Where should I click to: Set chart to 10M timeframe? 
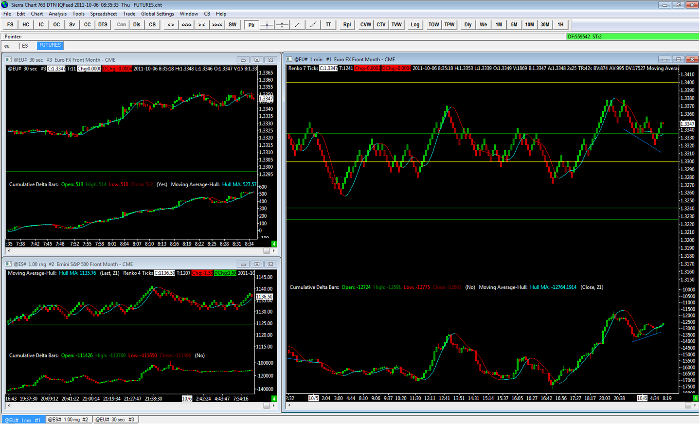[x=530, y=25]
